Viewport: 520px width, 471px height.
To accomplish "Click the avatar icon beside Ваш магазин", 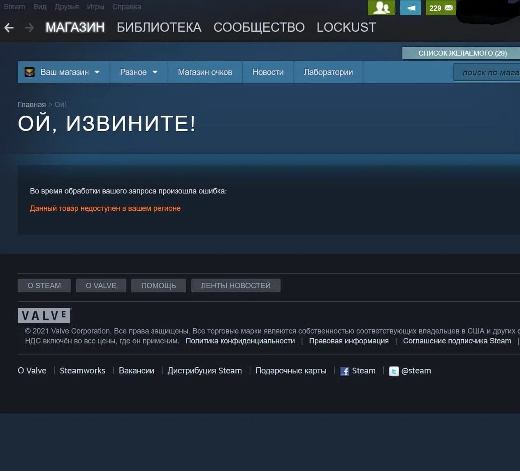I will pyautogui.click(x=30, y=72).
